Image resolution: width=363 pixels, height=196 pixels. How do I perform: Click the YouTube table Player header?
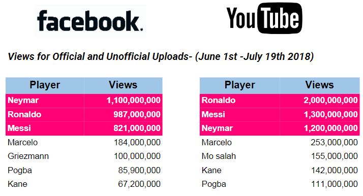(x=239, y=85)
